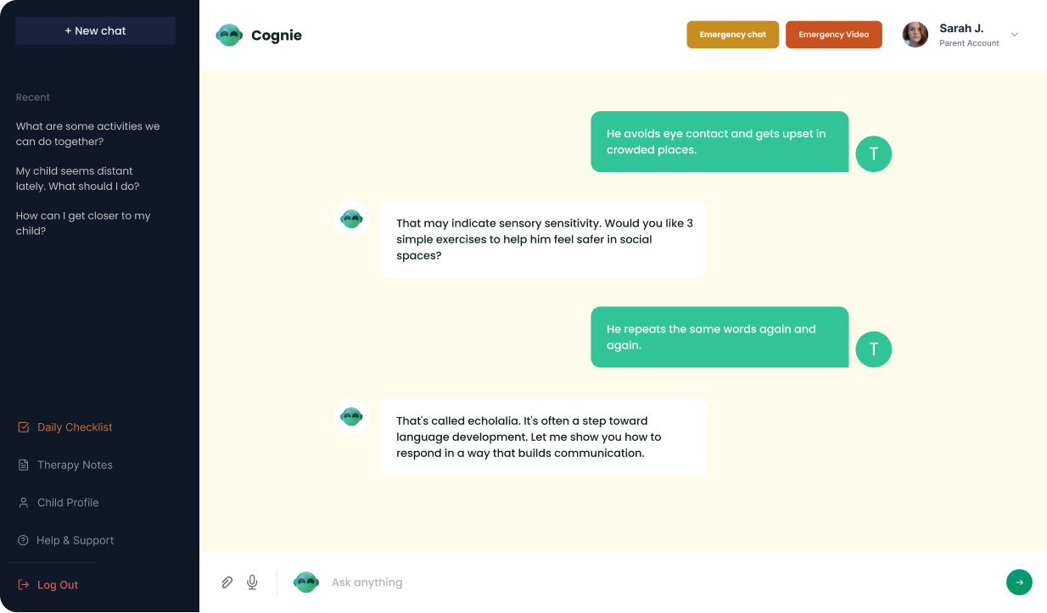Click the Cognie logo icon in header

[229, 35]
